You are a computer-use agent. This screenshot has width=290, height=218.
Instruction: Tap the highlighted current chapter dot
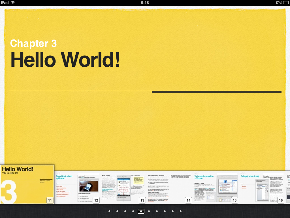pos(141,211)
